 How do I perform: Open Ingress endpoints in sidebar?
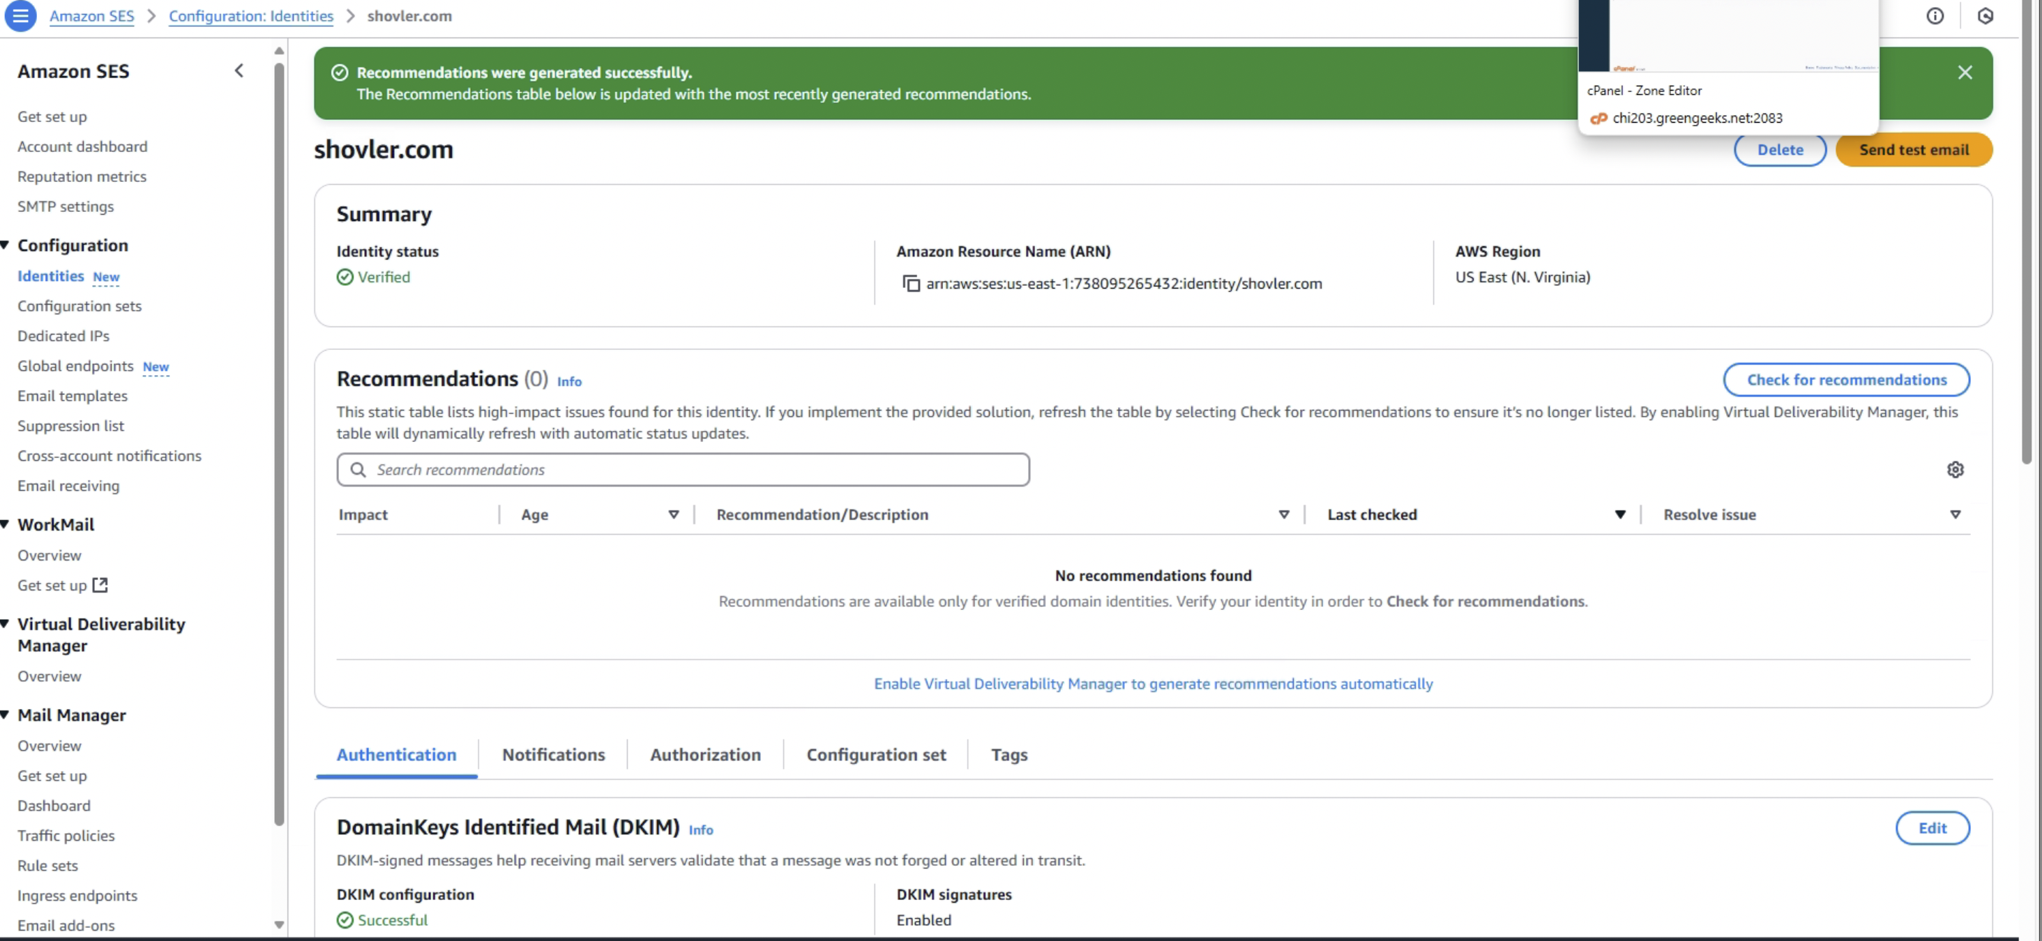coord(77,896)
